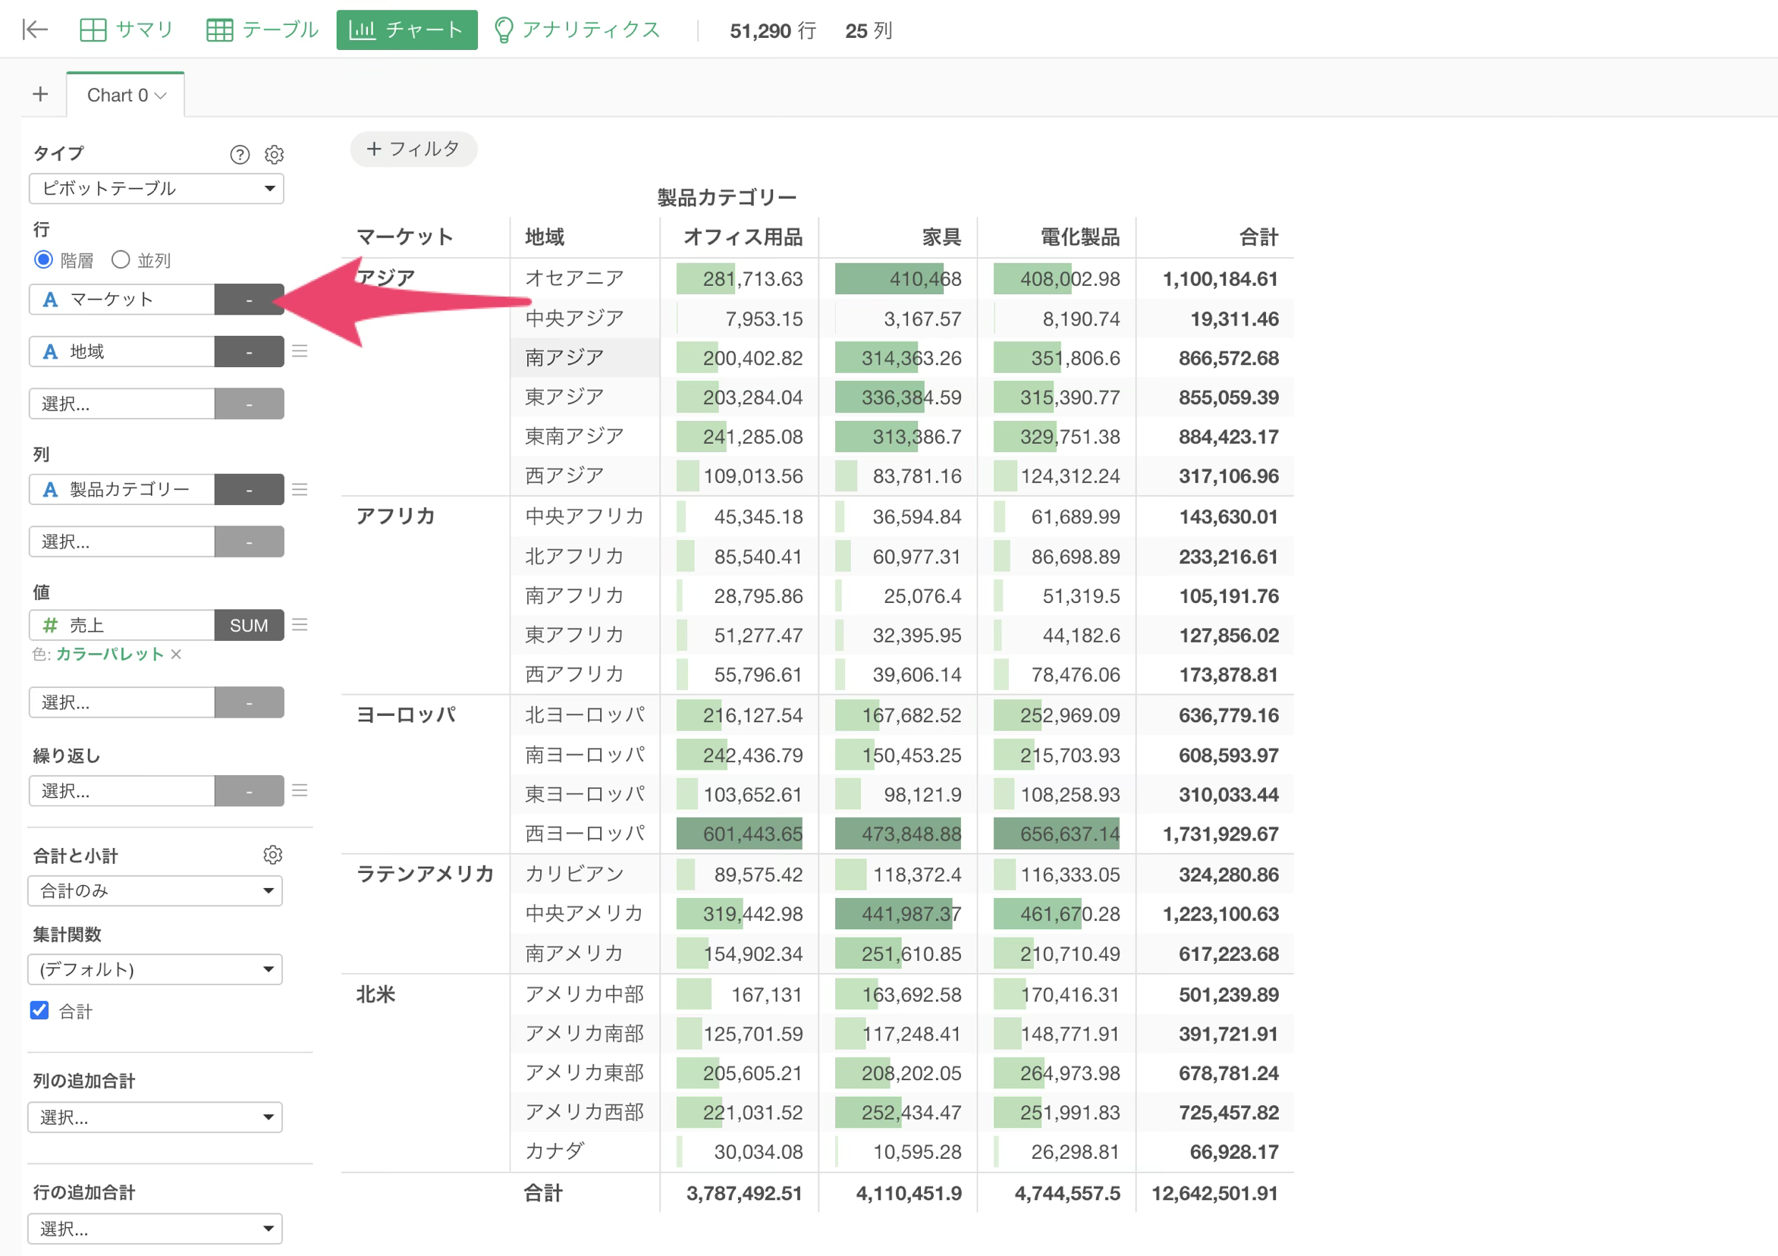
Task: Click the 北米 market row label
Action: coord(375,994)
